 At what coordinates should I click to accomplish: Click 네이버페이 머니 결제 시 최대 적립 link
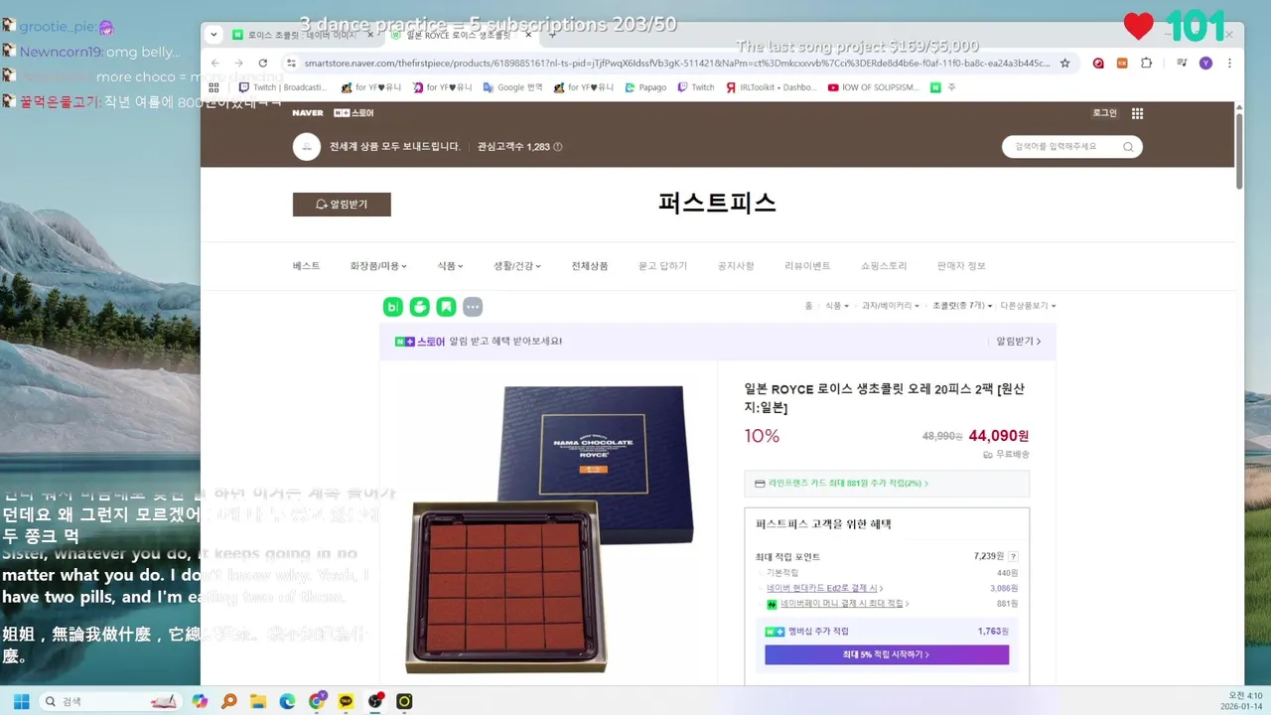click(844, 604)
